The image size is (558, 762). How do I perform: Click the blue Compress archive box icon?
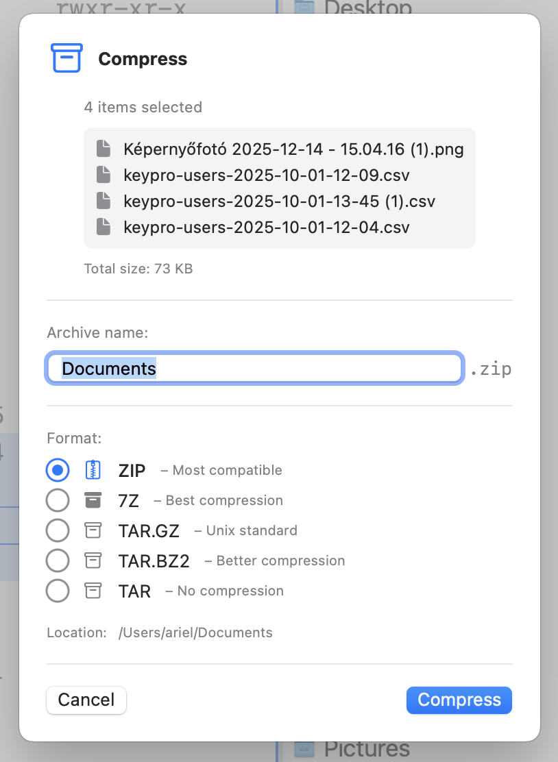tap(66, 58)
